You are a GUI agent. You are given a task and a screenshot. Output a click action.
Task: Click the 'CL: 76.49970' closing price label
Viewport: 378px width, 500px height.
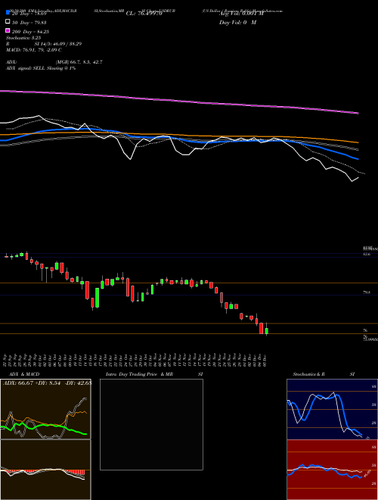pos(144,14)
